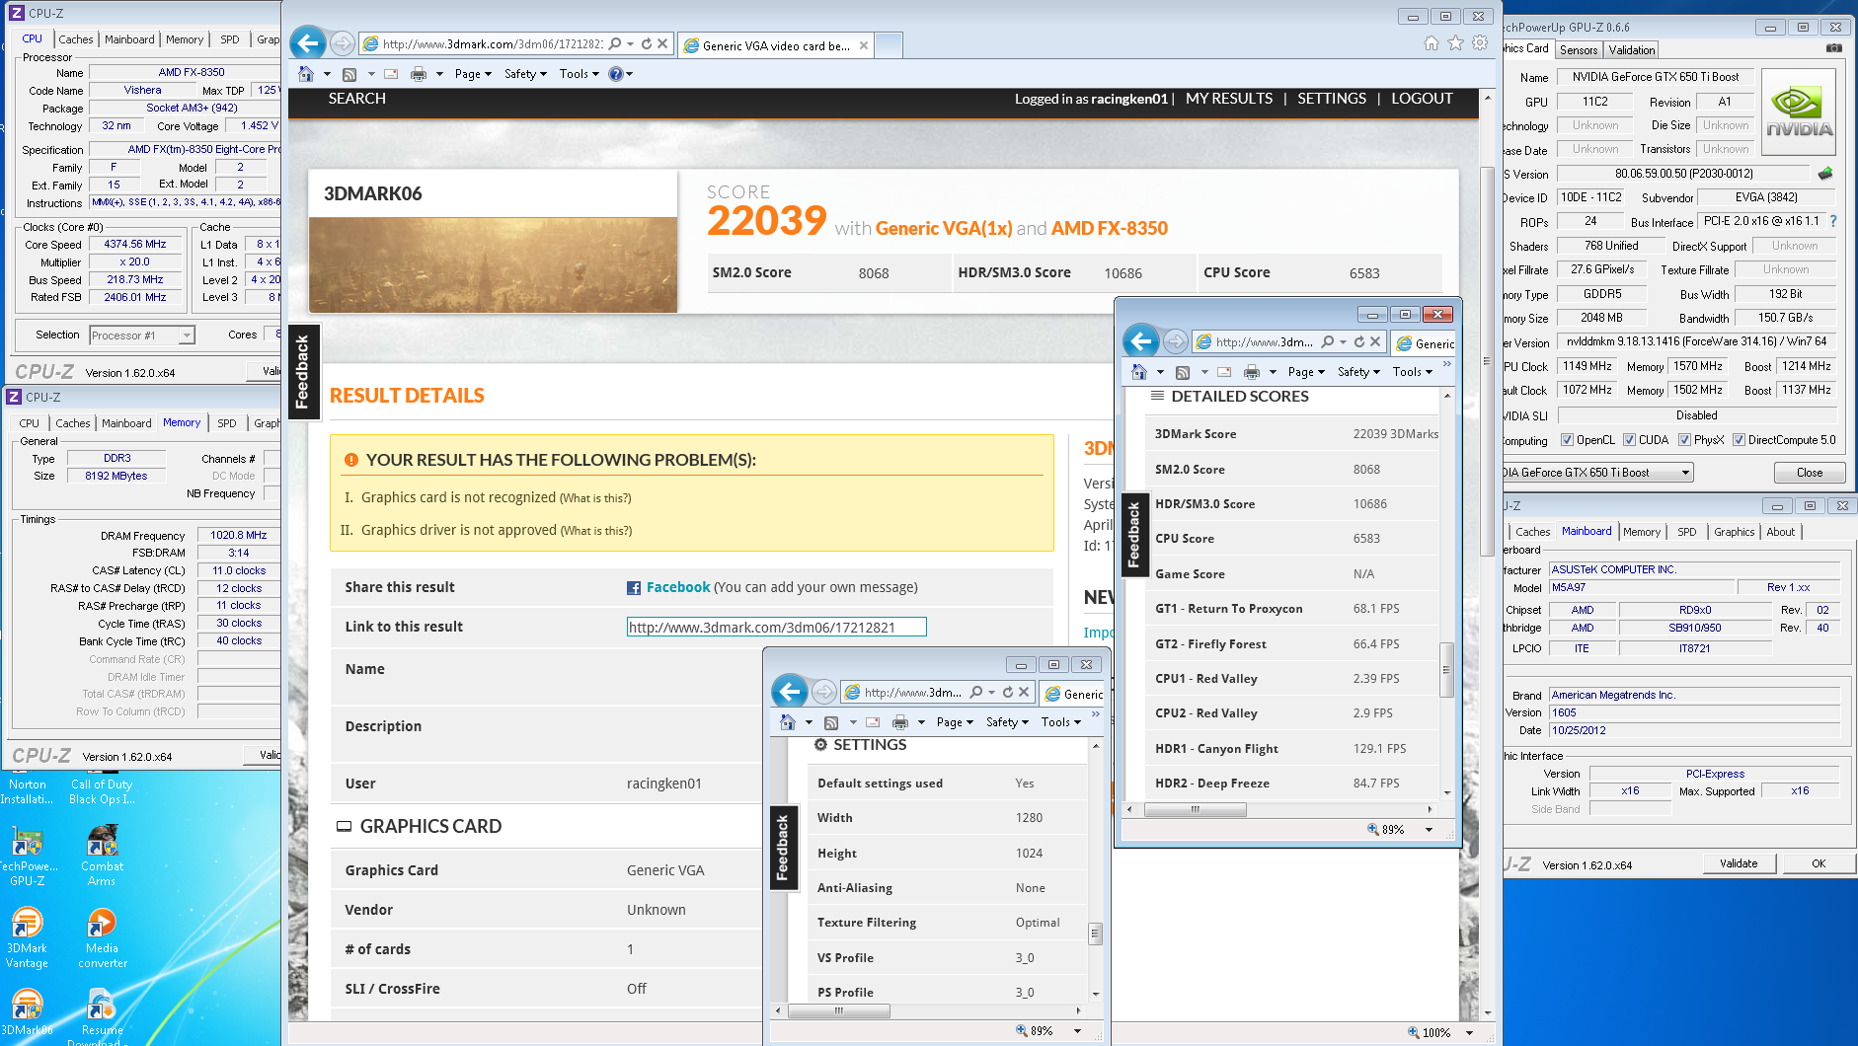Toggle DirectCompute 5.0 checkbox in GPU-Z

pos(1739,440)
